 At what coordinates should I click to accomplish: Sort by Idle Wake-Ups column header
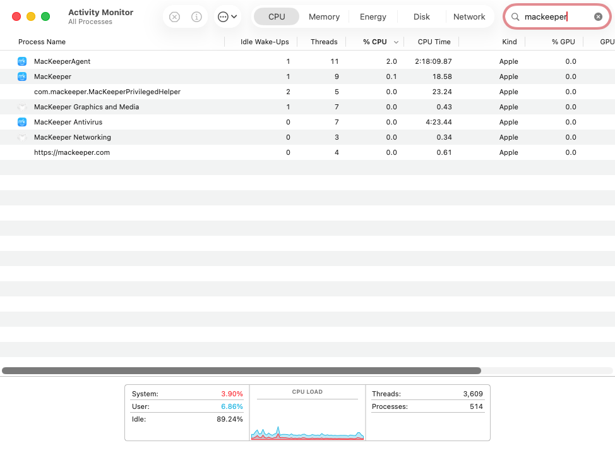[x=265, y=42]
